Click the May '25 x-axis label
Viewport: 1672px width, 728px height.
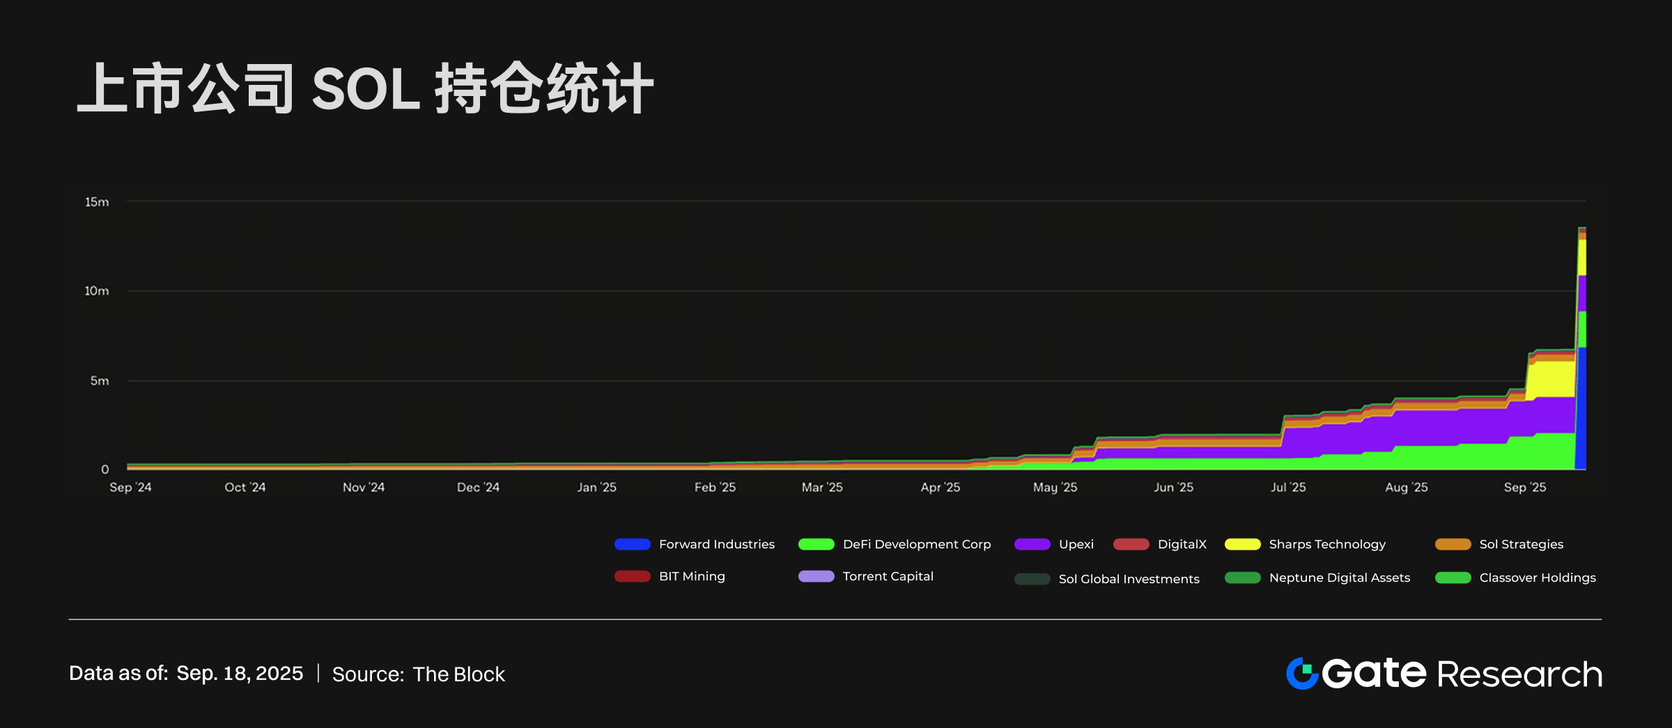(x=1055, y=487)
